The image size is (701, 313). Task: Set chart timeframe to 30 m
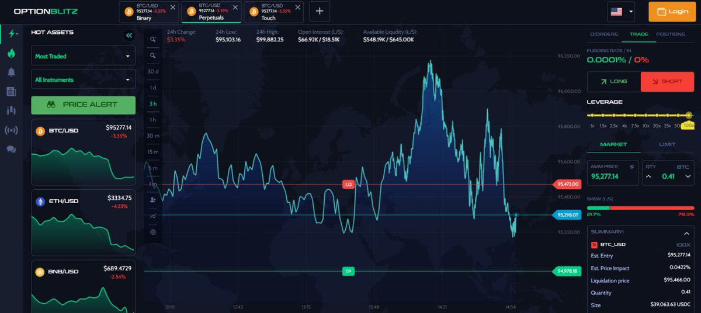click(153, 135)
